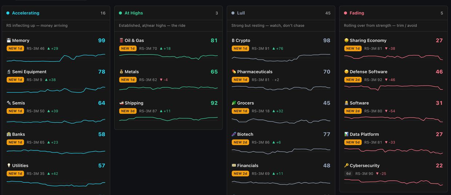451x195 pixels.
Task: Open the Memory sector card title
Action: (21, 41)
